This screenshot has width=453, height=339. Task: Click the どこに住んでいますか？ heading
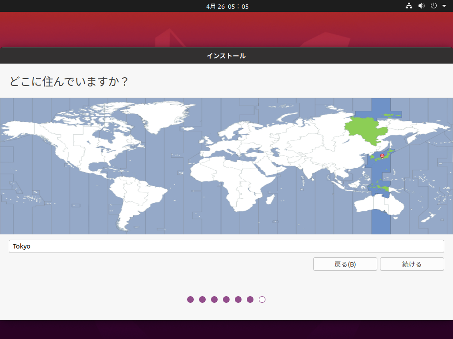[x=69, y=82]
